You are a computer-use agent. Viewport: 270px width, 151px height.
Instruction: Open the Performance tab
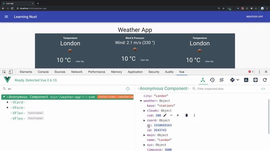97,72
